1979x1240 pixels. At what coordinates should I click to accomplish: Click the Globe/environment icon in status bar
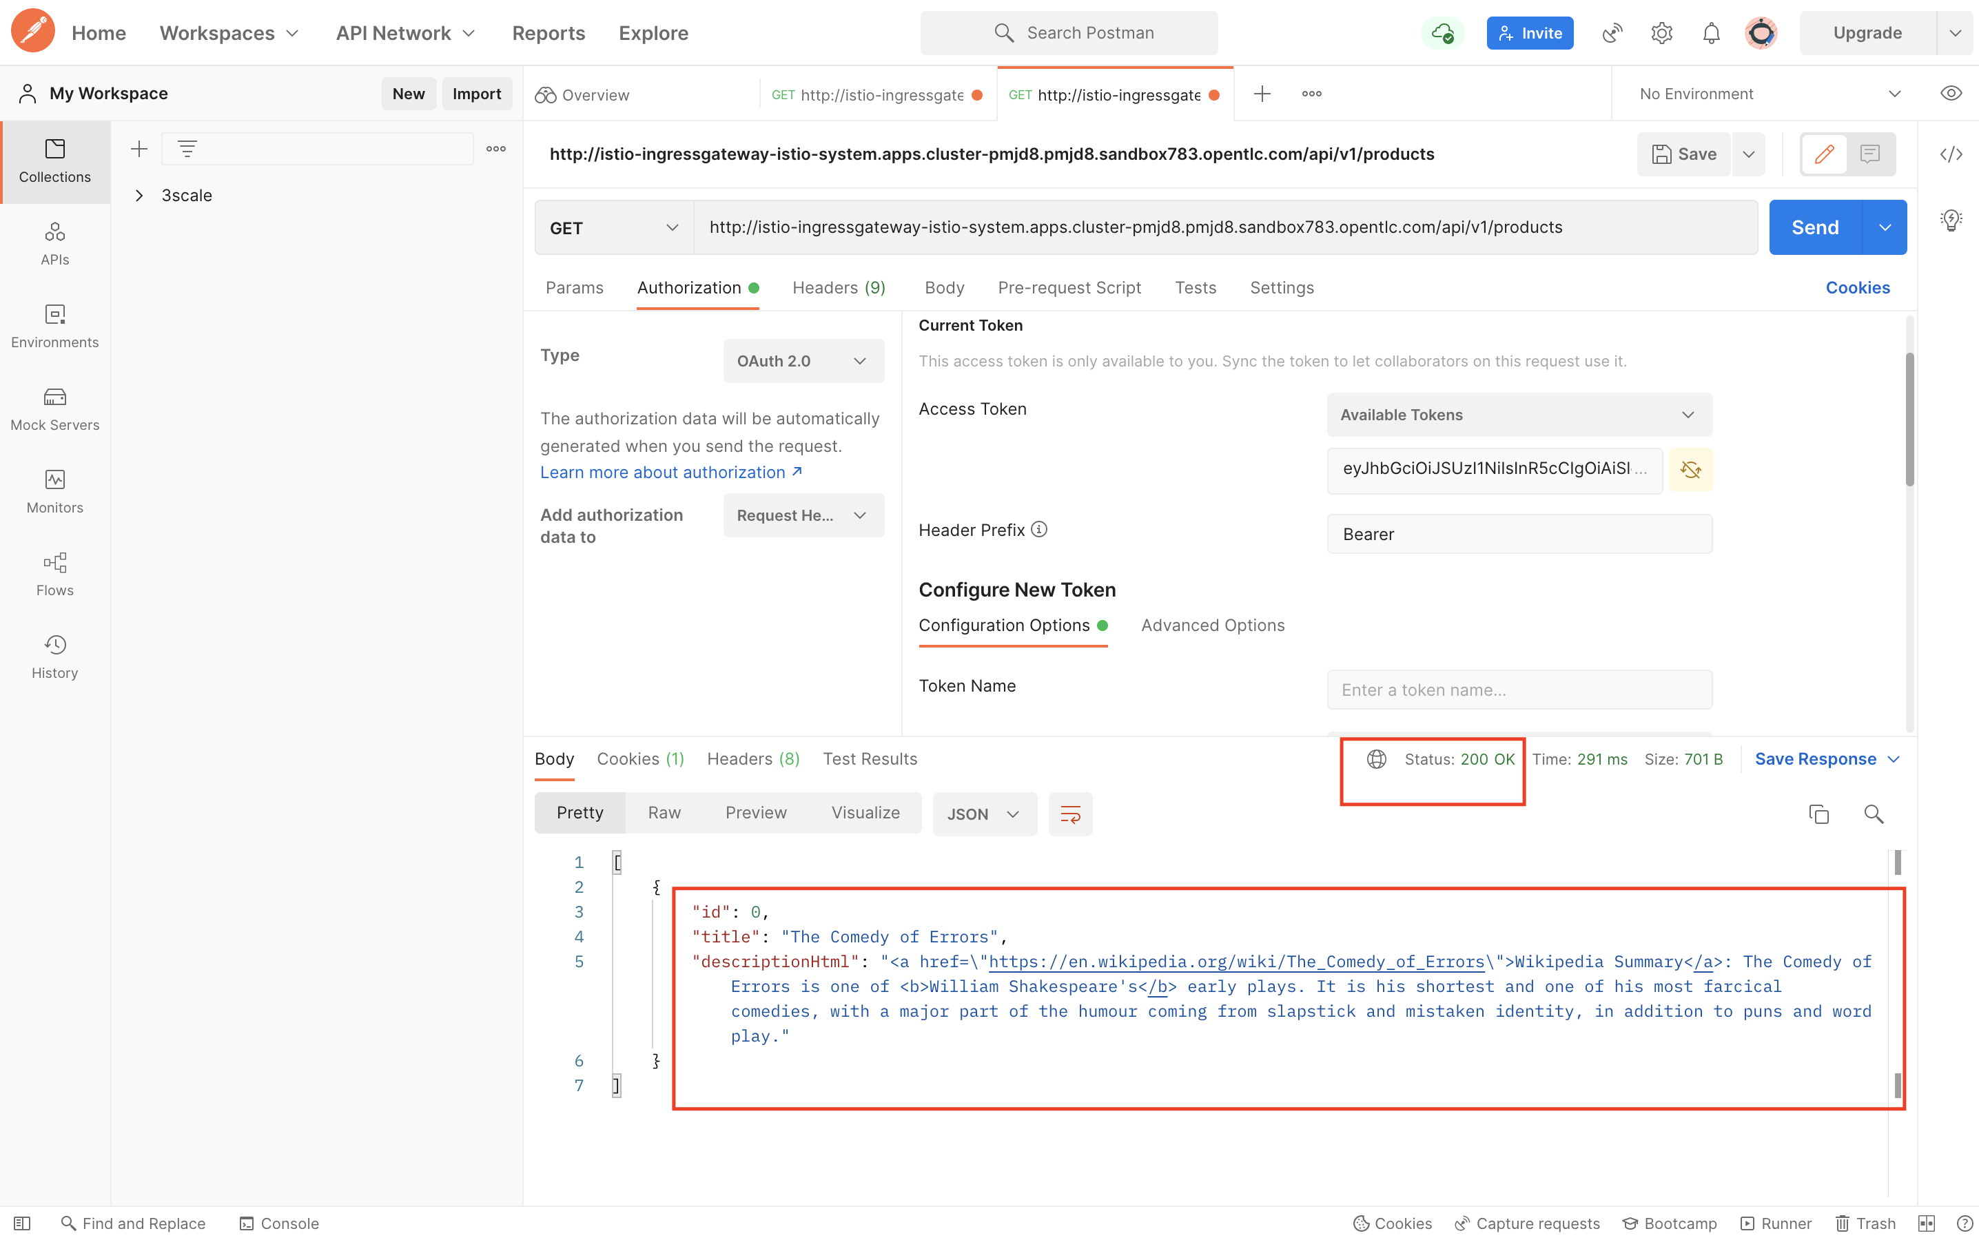pyautogui.click(x=1377, y=758)
